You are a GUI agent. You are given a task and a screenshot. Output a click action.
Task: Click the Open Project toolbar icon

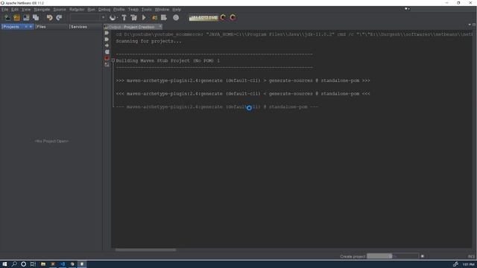(x=26, y=18)
